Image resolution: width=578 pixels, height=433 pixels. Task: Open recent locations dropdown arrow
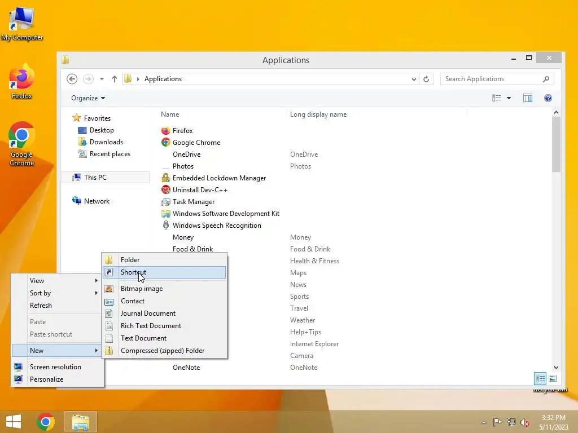click(x=102, y=79)
